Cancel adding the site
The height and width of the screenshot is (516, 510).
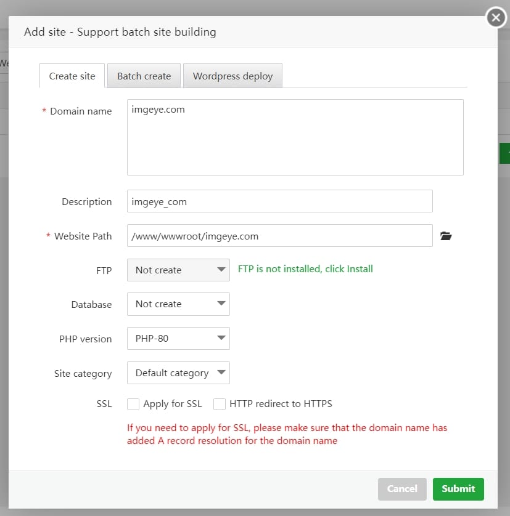point(402,489)
